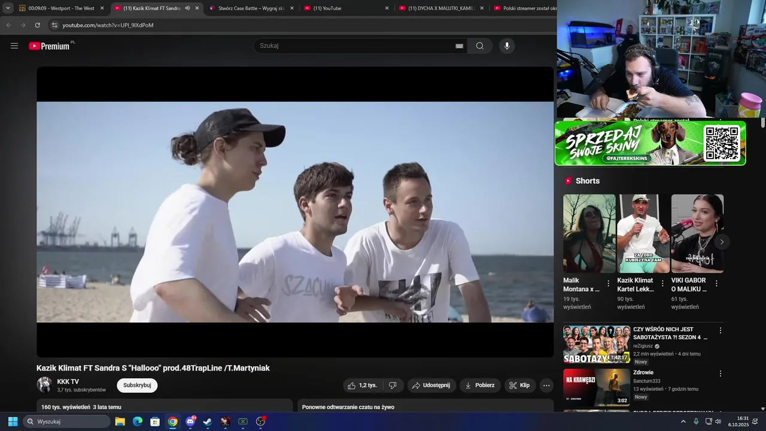The width and height of the screenshot is (766, 431).
Task: Open Discord from the taskbar
Action: pyautogui.click(x=190, y=421)
